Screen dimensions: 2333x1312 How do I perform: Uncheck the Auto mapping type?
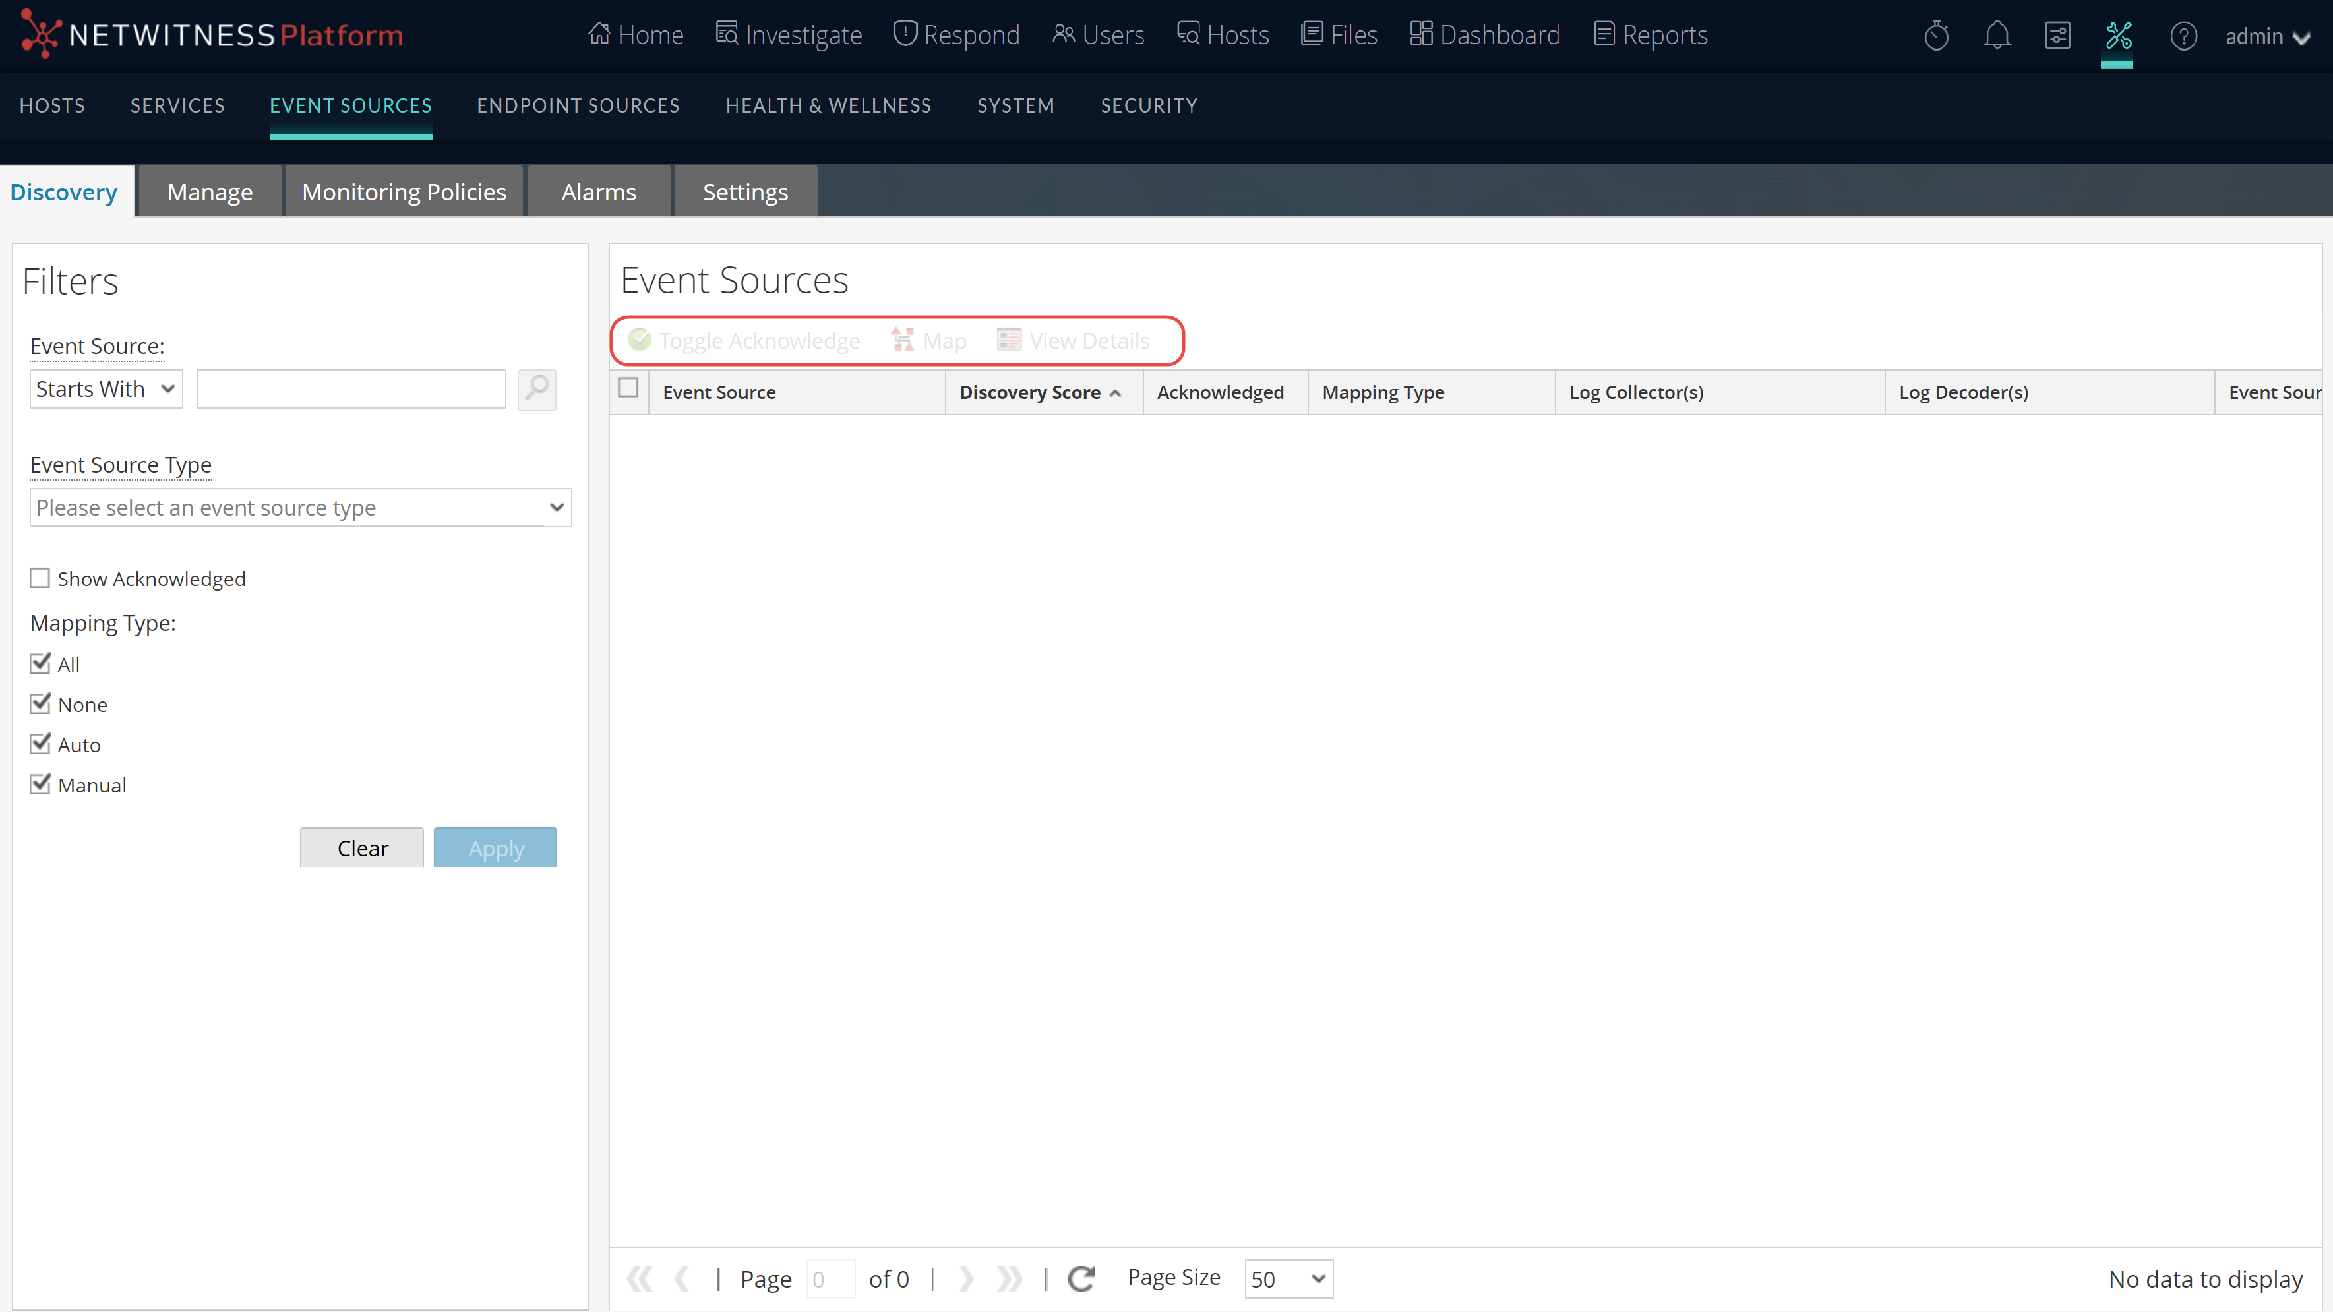[x=40, y=744]
